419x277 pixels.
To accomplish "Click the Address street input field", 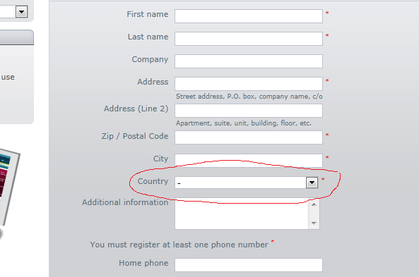I will (x=249, y=84).
